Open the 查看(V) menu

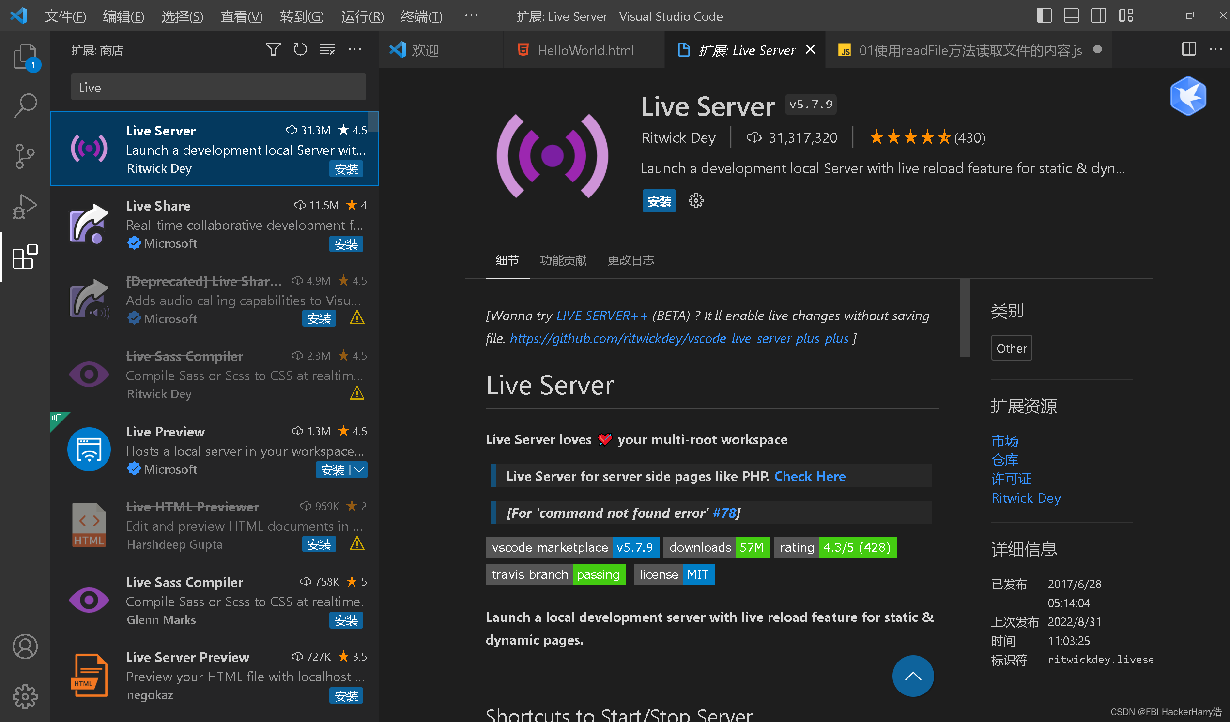click(241, 16)
